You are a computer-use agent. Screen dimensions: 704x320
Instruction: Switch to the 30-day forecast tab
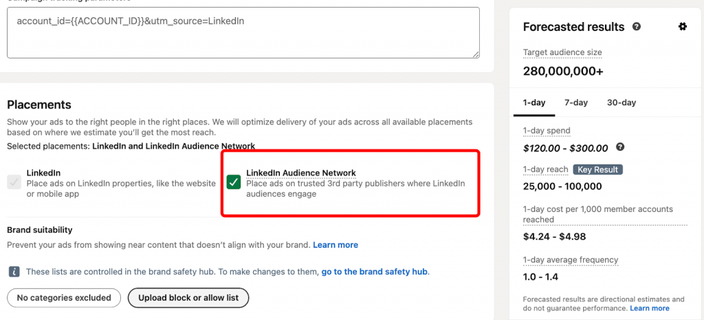[x=621, y=103]
